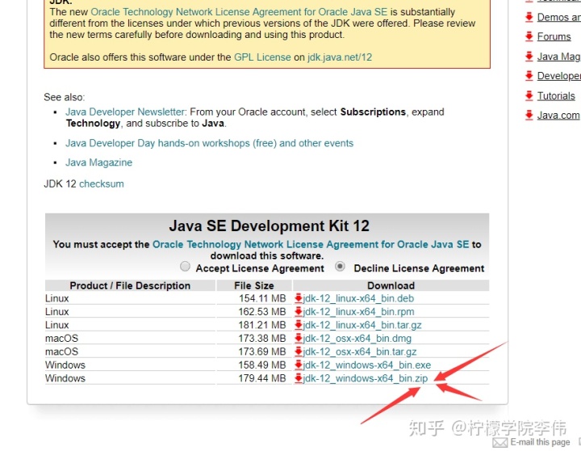
Task: Click the Product / File Description column header
Action: click(130, 285)
